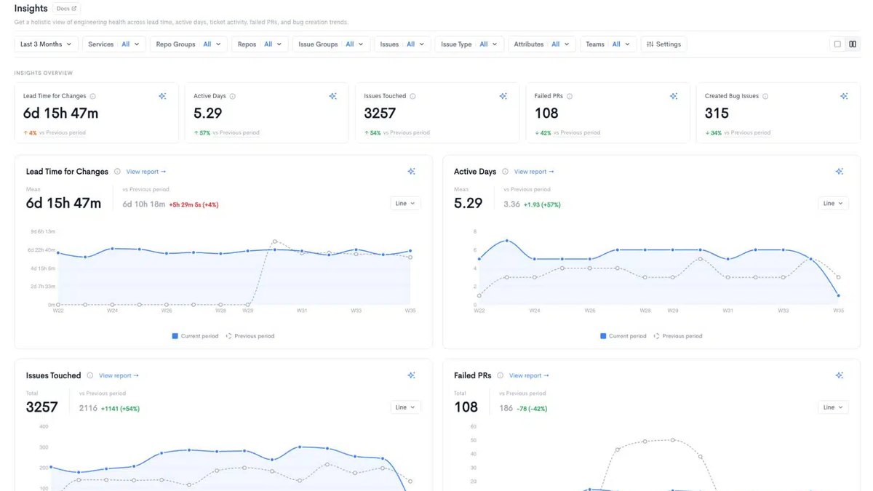Expand the Issues filter dropdown
This screenshot has height=491, width=873.
403,44
